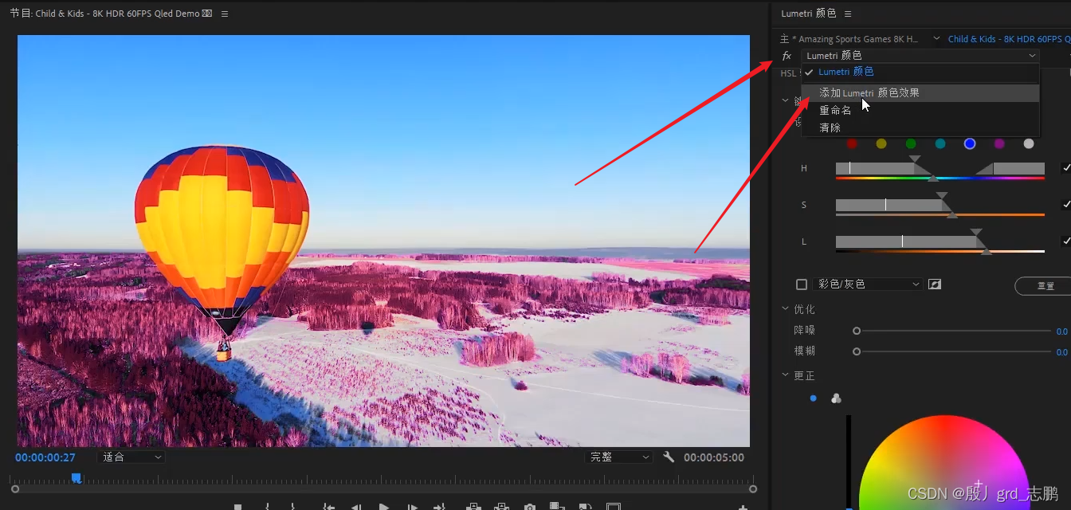
Task: Click the invert mask icon beside 彩色/灰色
Action: point(935,284)
